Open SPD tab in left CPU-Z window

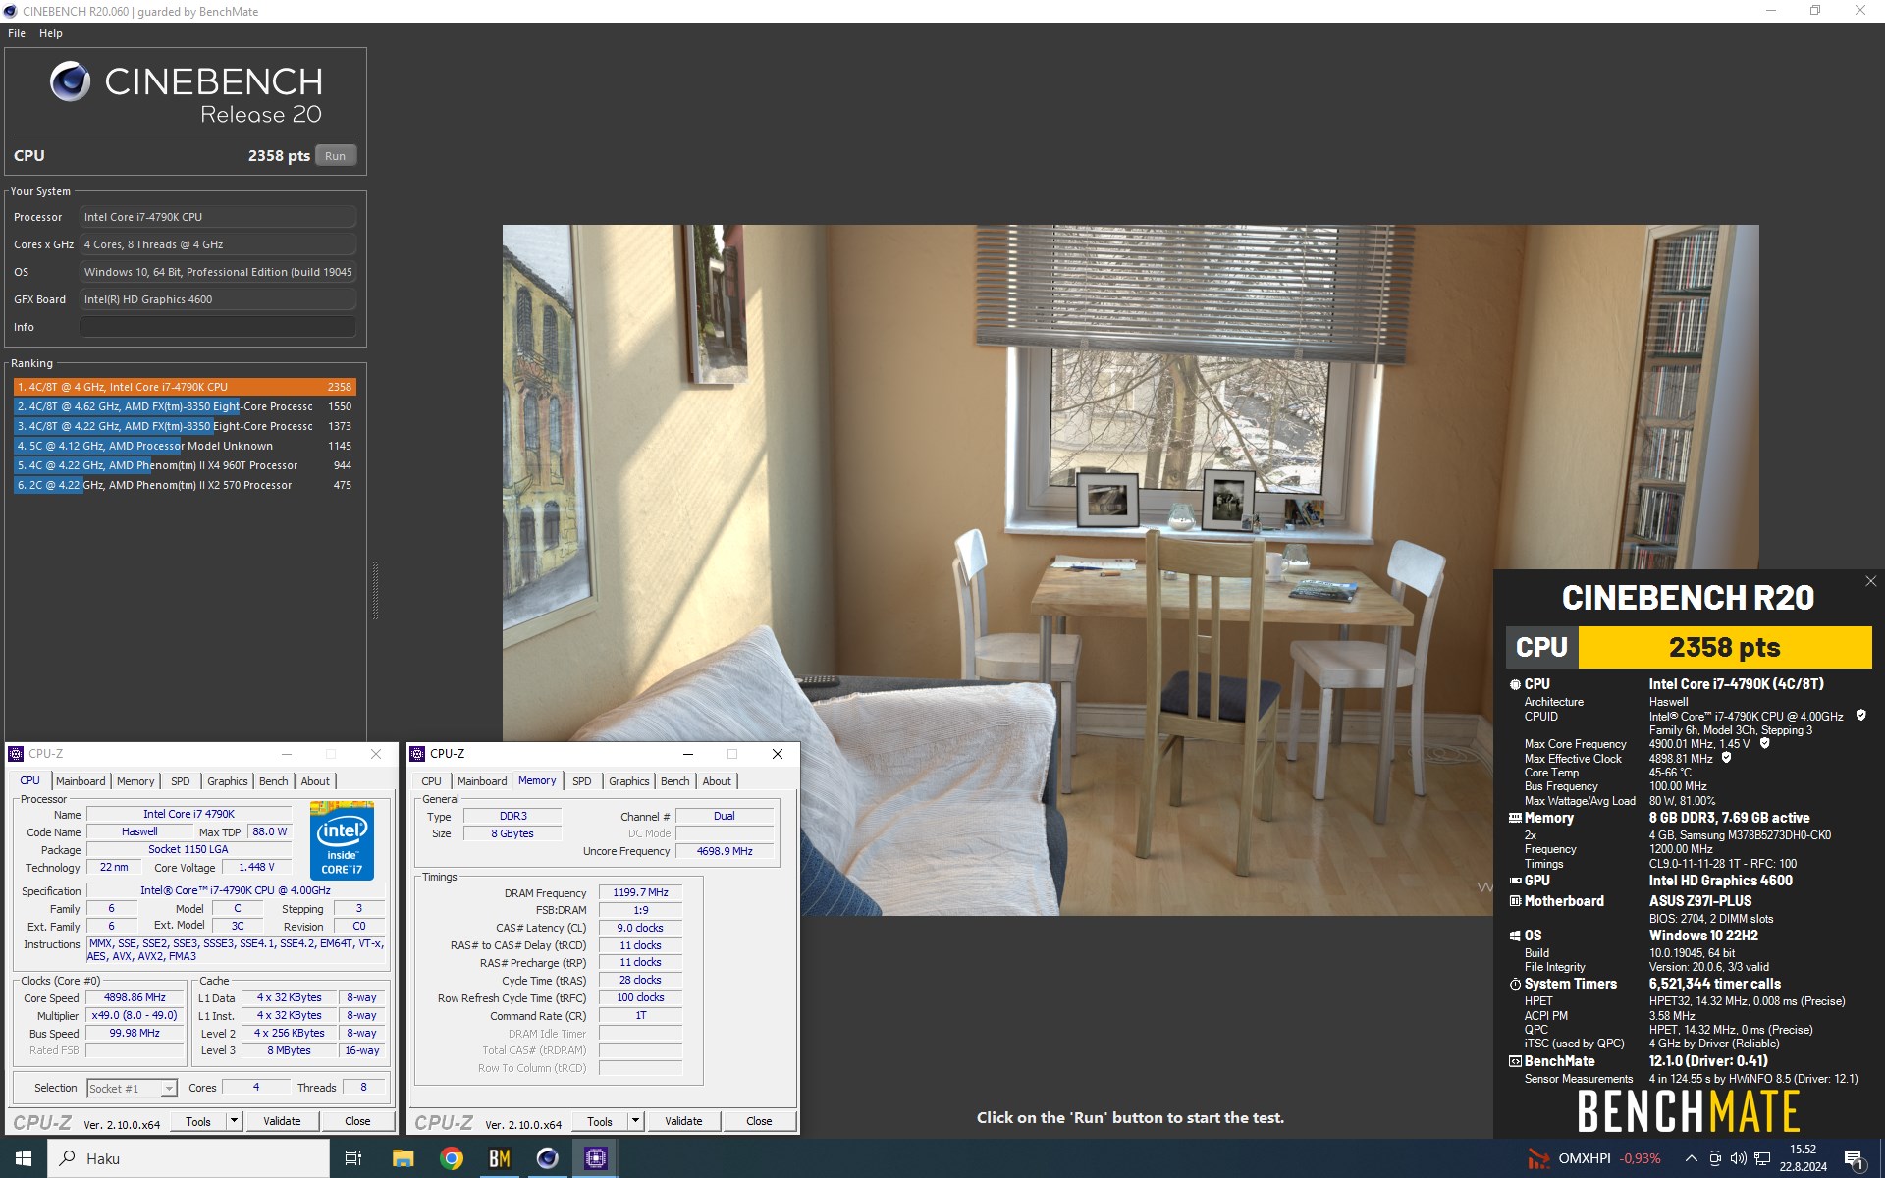coord(181,781)
